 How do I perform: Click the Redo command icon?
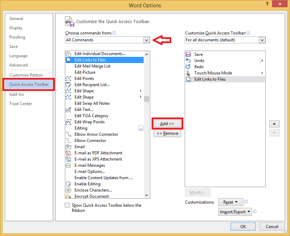(x=188, y=67)
